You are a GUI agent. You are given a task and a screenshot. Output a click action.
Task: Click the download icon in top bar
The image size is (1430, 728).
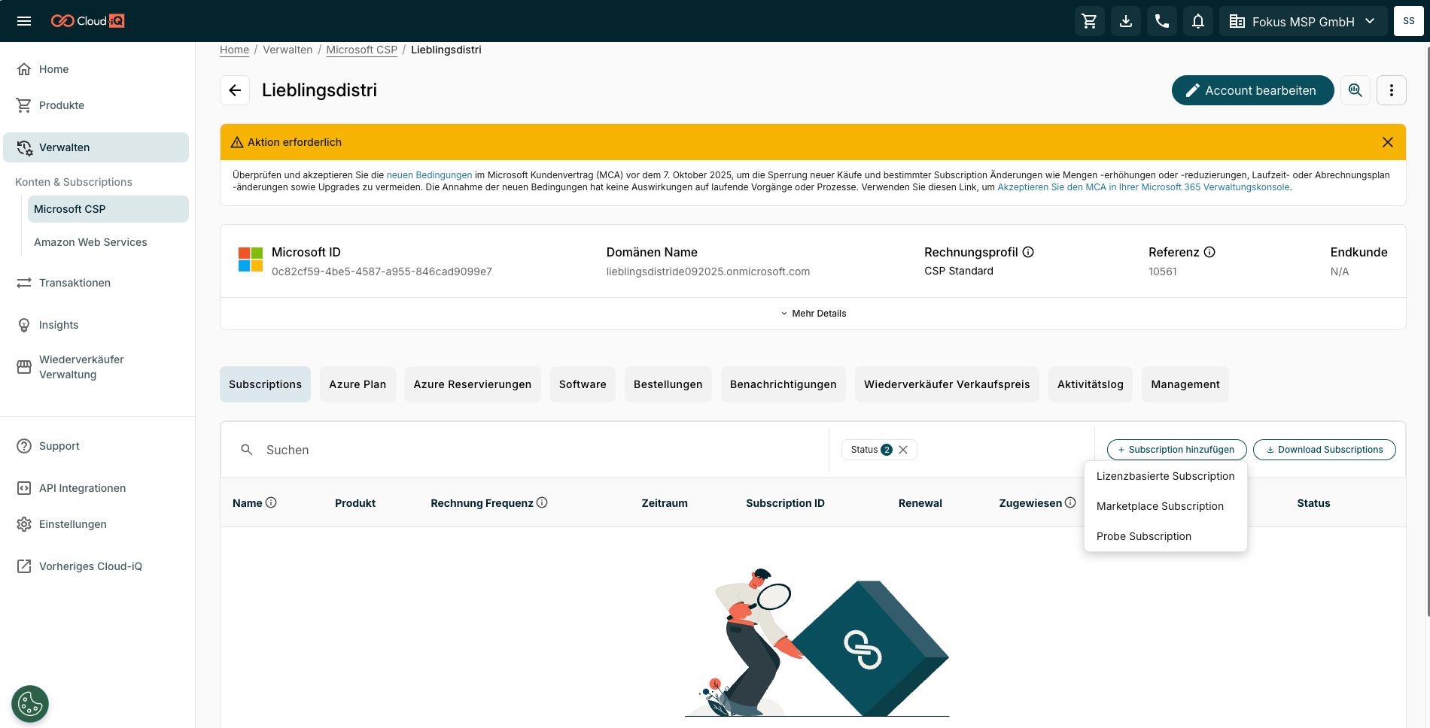click(x=1125, y=21)
